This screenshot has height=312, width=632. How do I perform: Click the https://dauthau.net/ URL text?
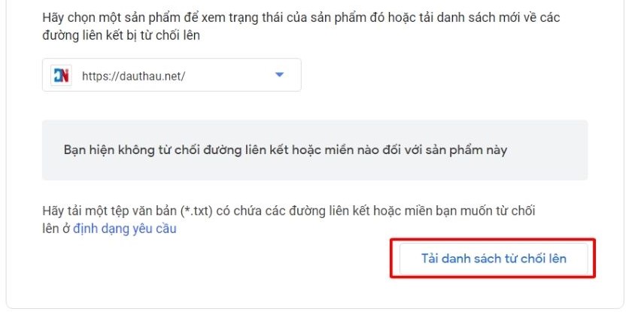tap(133, 75)
